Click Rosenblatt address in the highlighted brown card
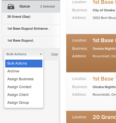The image size is (116, 123). click(x=104, y=56)
